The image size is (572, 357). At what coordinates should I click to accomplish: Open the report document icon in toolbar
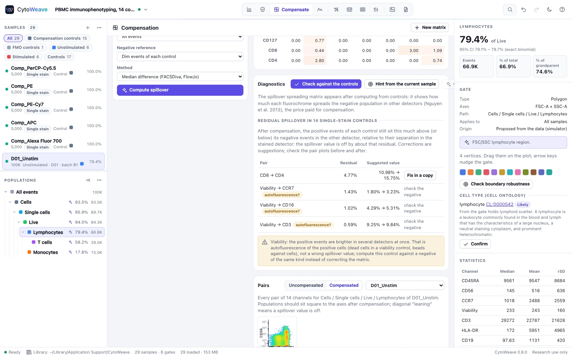pos(406,9)
